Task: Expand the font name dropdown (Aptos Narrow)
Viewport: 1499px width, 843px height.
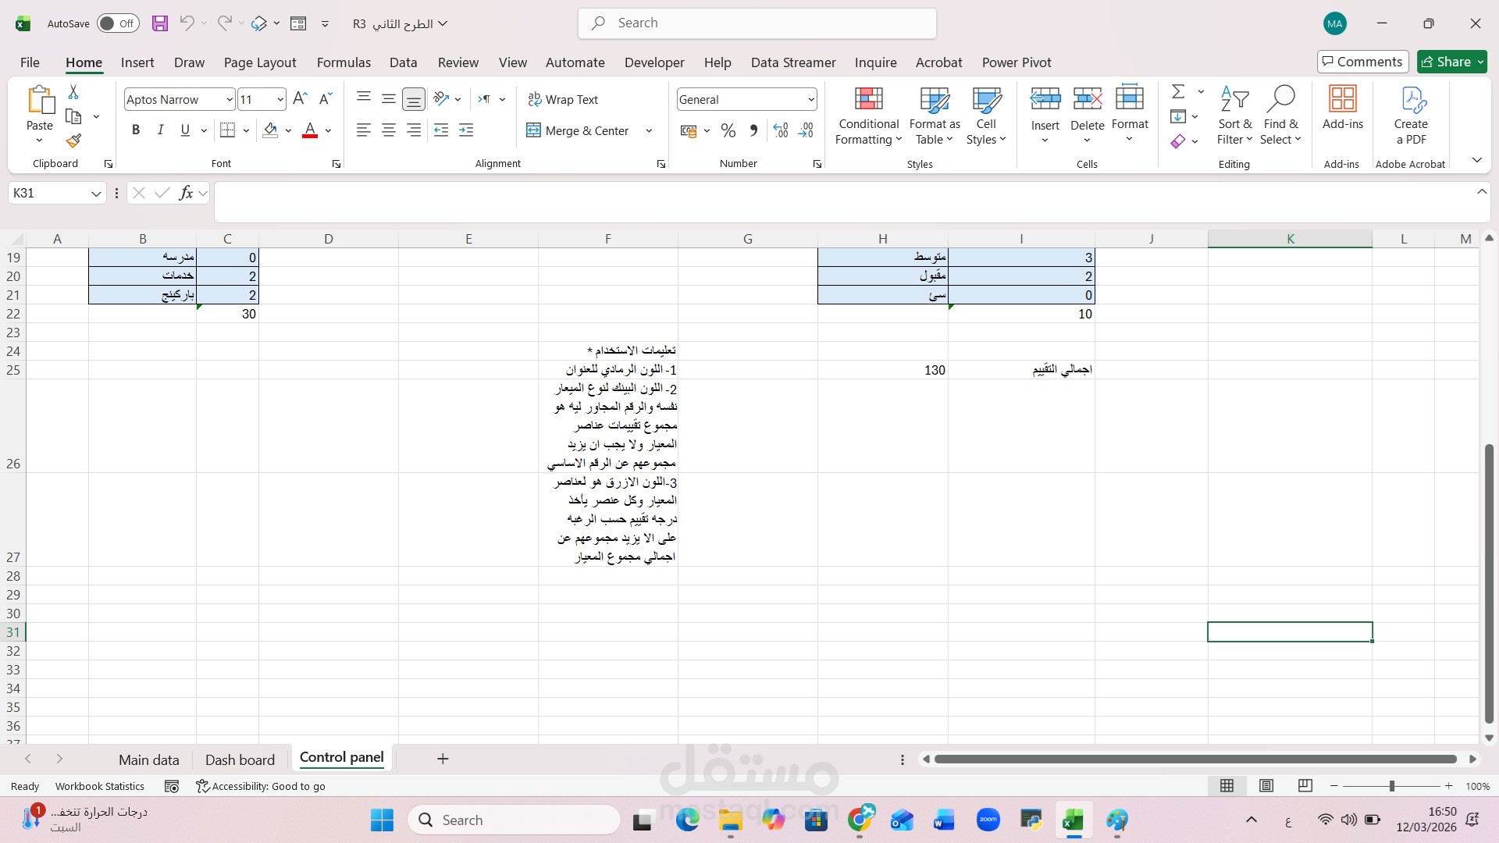Action: point(229,99)
